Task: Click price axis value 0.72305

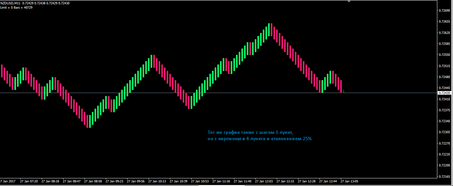Action: pyautogui.click(x=444, y=132)
